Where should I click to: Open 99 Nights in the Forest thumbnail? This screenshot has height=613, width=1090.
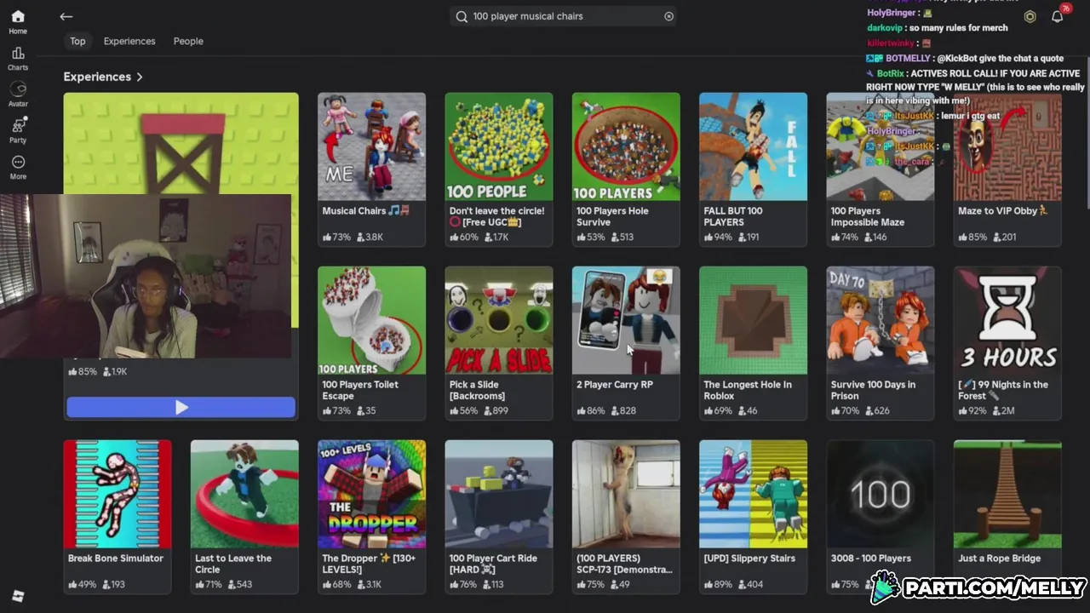coord(1007,320)
